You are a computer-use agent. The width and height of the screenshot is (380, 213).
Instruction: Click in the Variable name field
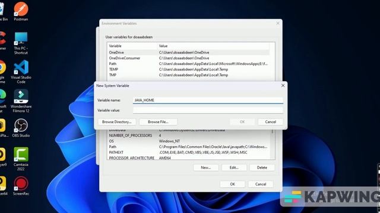(x=208, y=100)
